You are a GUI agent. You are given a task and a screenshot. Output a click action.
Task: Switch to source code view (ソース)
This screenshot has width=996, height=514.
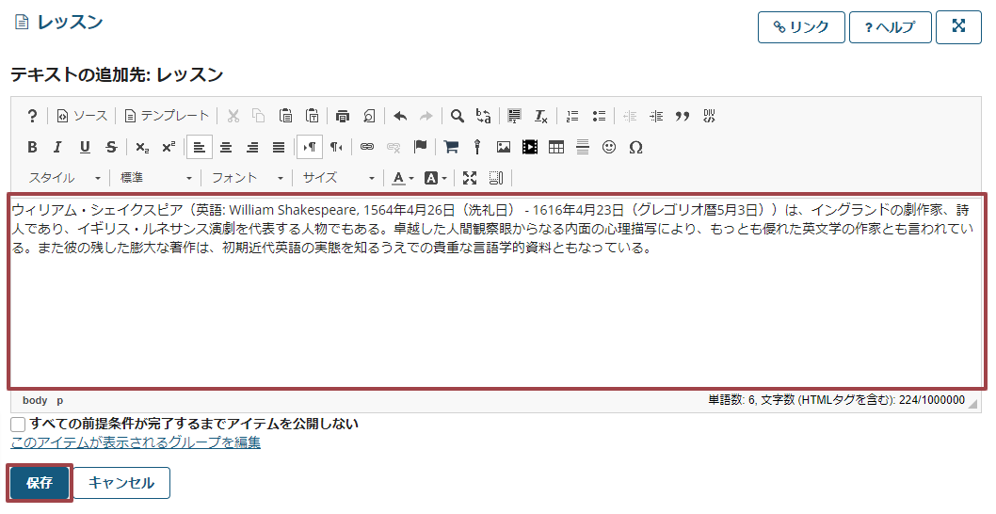[x=83, y=116]
